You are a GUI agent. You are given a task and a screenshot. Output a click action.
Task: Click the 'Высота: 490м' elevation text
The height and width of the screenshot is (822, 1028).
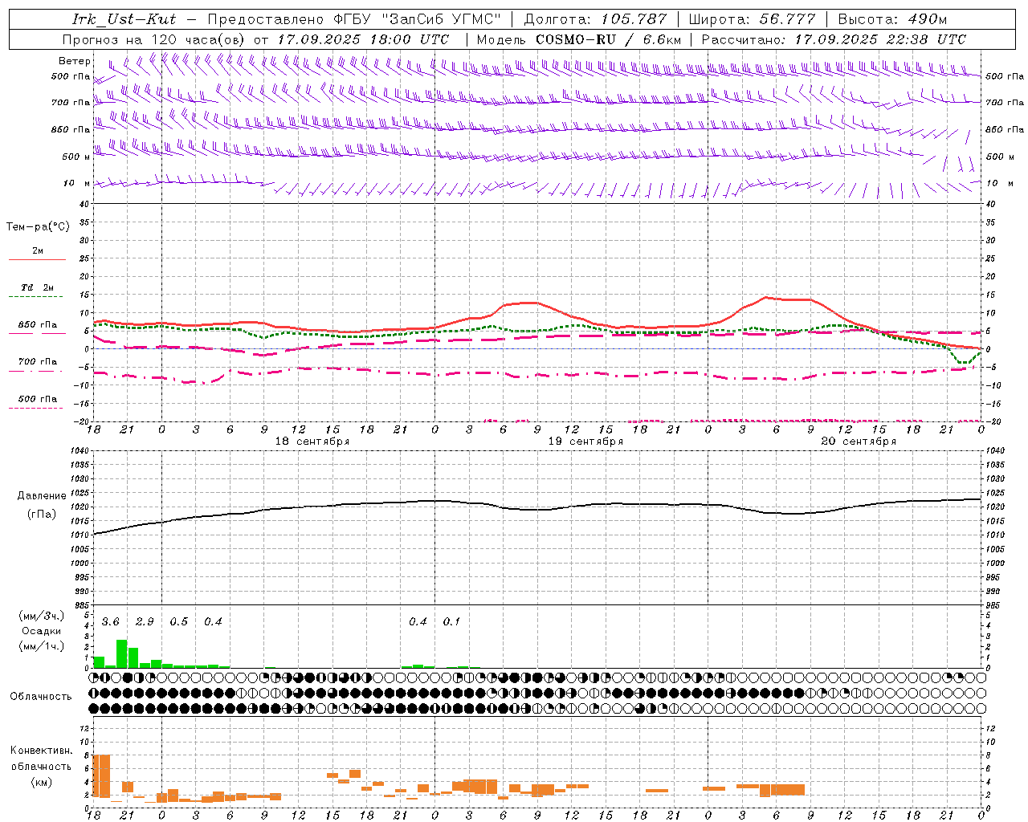click(892, 19)
